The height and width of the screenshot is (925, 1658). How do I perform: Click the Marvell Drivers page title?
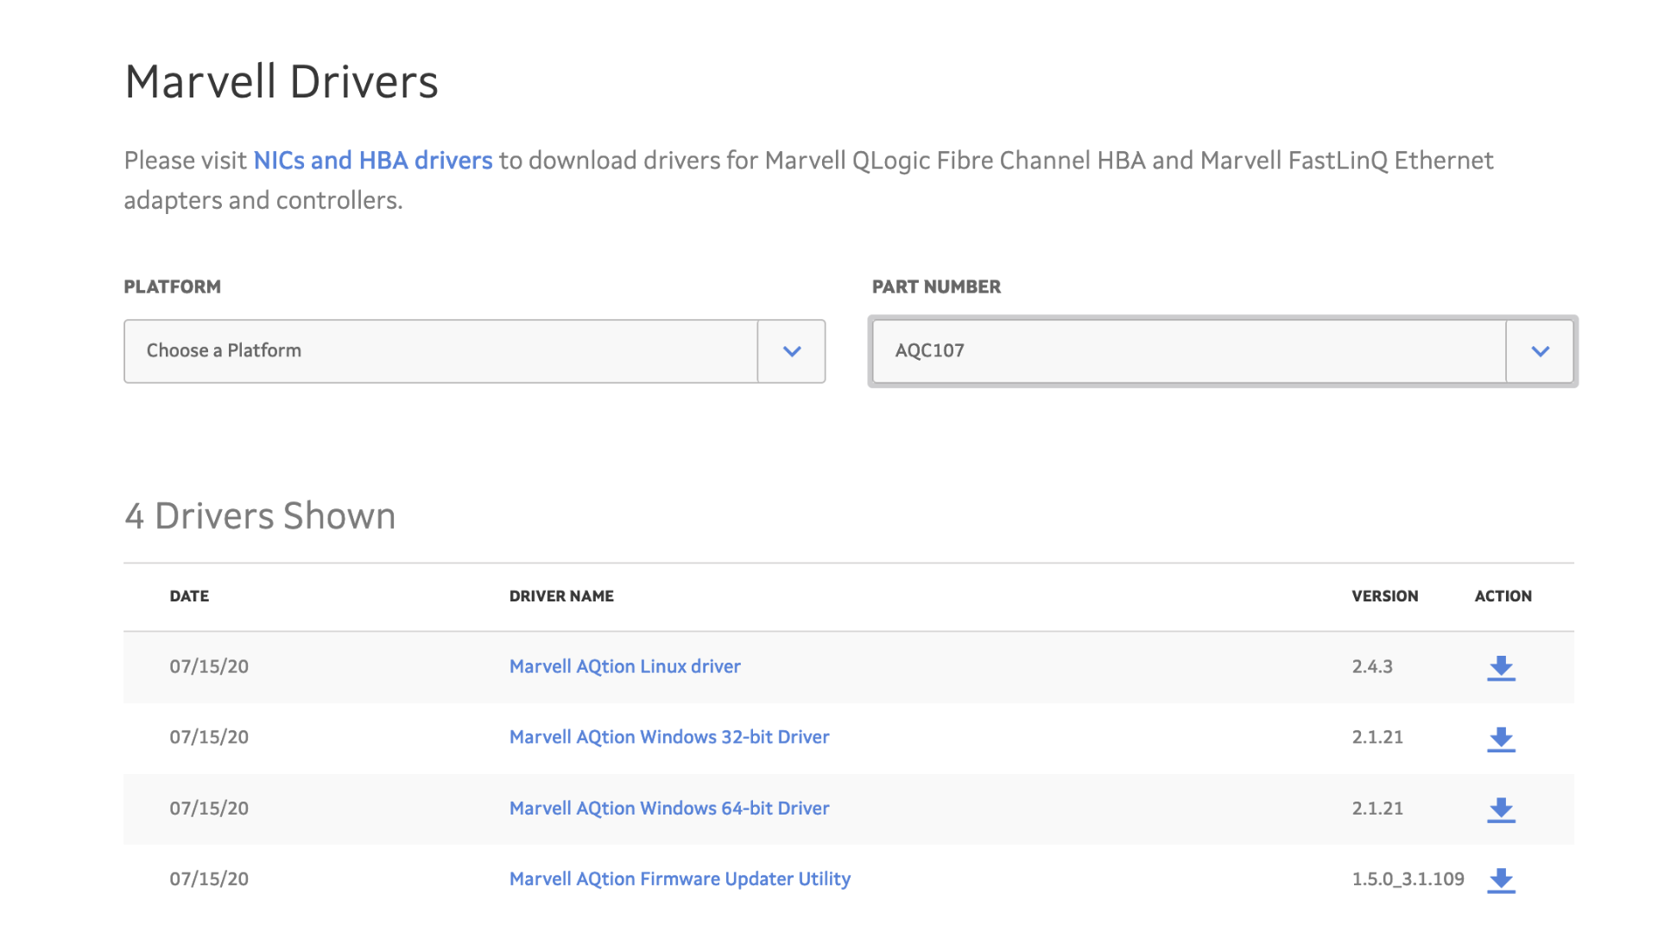point(282,82)
